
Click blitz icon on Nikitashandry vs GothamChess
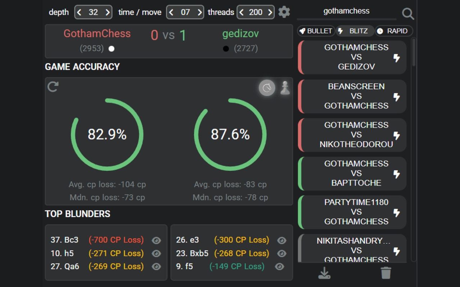tap(397, 251)
